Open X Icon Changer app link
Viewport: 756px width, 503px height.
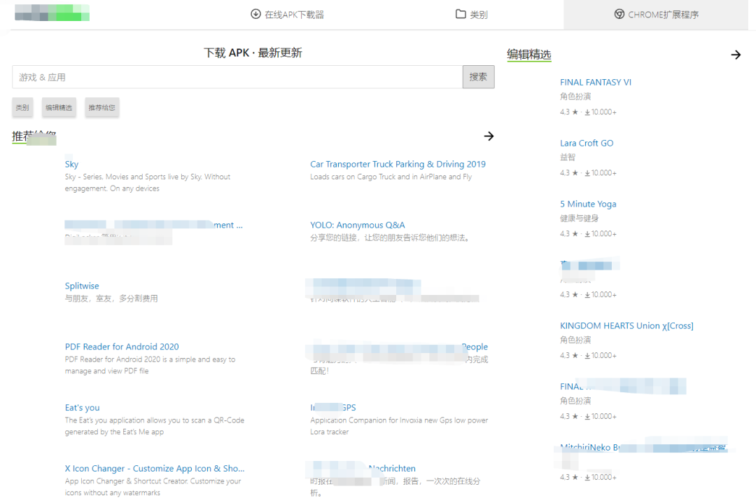(155, 469)
